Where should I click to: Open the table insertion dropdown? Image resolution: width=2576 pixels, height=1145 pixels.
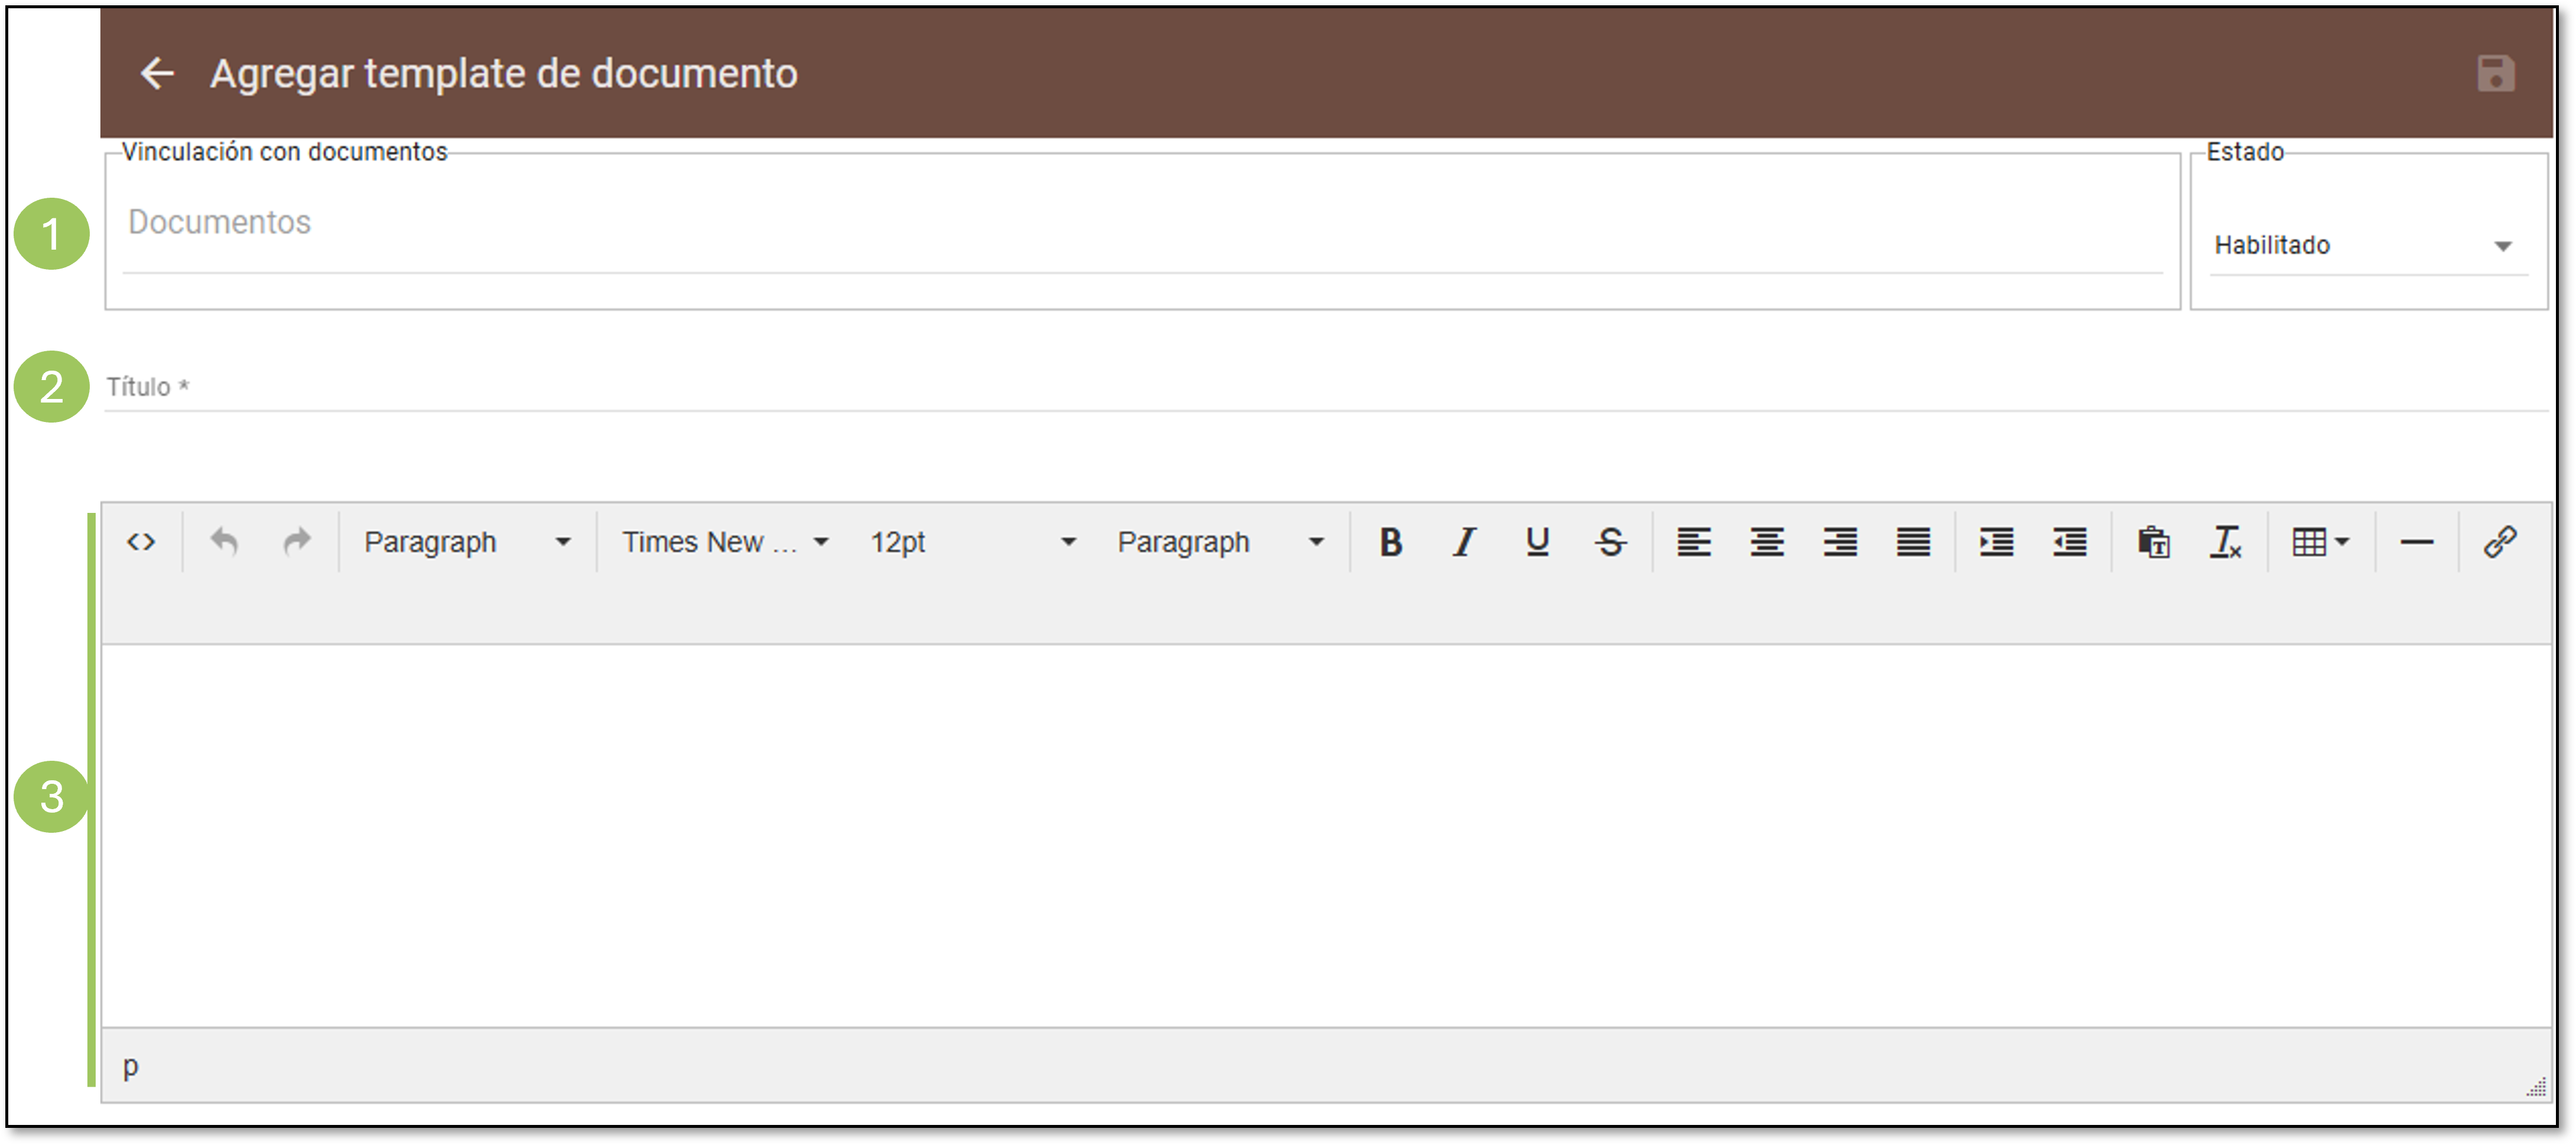(x=2320, y=542)
